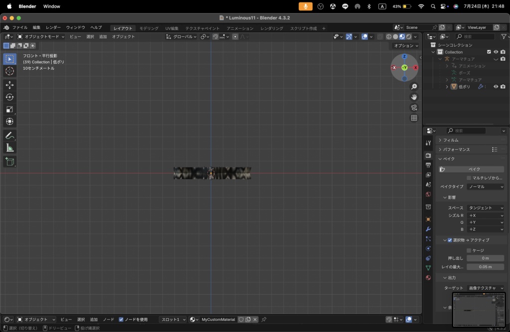Viewport: 510px width, 332px height.
Task: Select the Measure tool
Action: pos(10,148)
